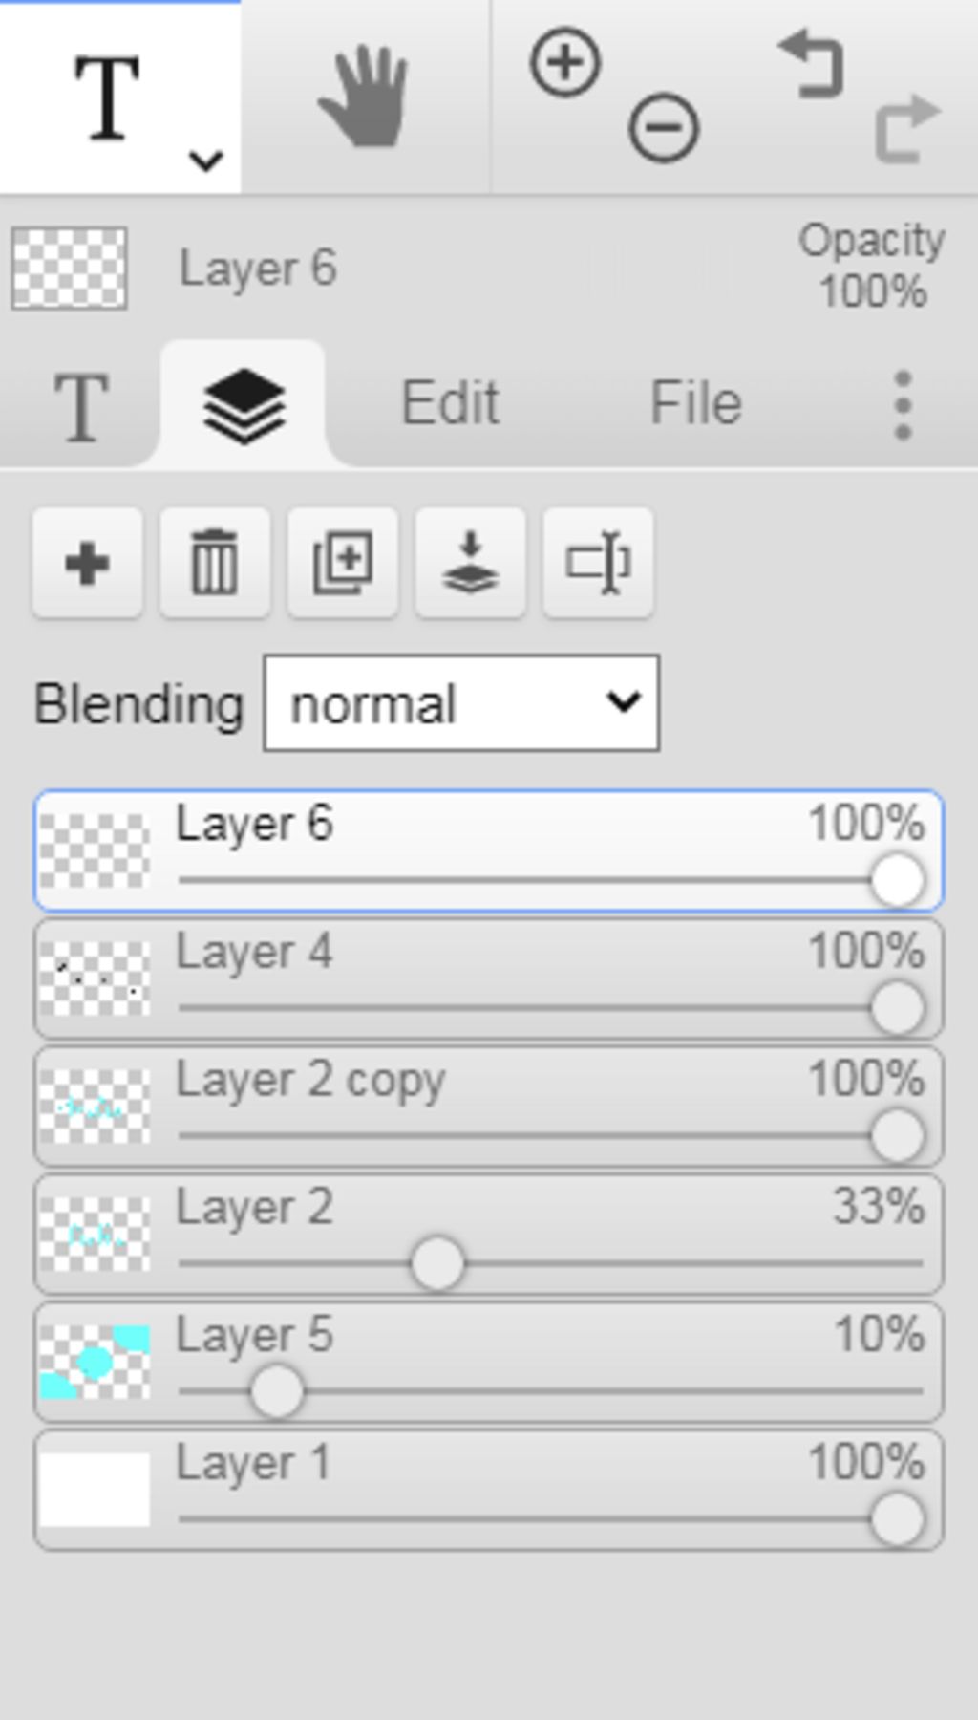The height and width of the screenshot is (1720, 978).
Task: Switch to the File tab
Action: coord(695,403)
